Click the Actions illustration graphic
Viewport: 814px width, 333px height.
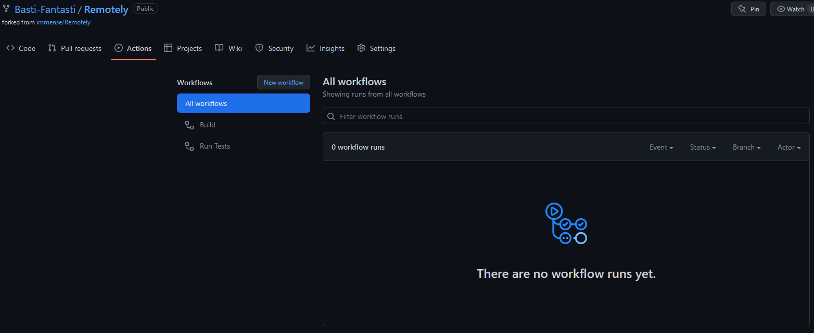(566, 223)
